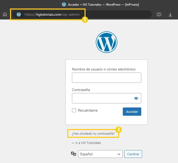Open the browser downloads icon

[170, 14]
